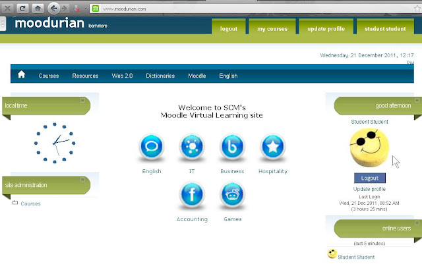Open Student Student link in online users
The image size is (422, 264).
[356, 257]
